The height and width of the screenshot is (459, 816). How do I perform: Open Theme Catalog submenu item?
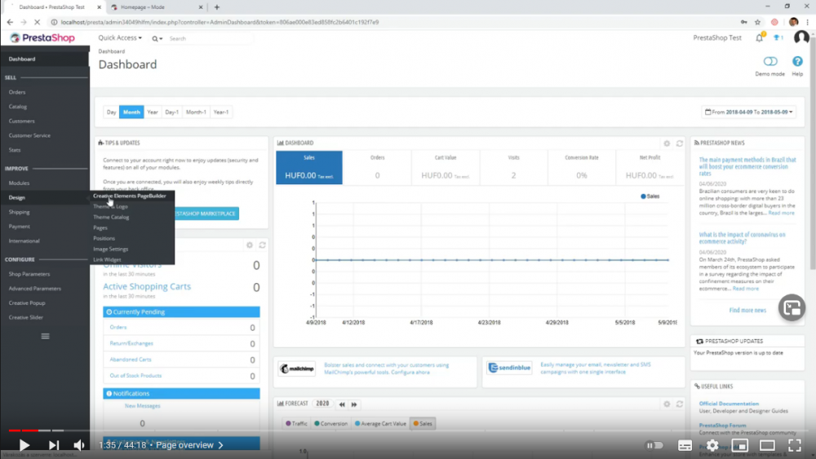click(x=111, y=218)
